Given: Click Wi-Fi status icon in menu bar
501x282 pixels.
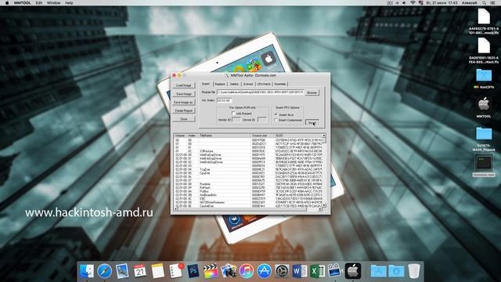Looking at the screenshot, I should 413,3.
